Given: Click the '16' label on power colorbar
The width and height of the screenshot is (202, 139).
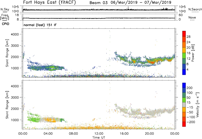Looking at the screenshot, I should [188, 53].
